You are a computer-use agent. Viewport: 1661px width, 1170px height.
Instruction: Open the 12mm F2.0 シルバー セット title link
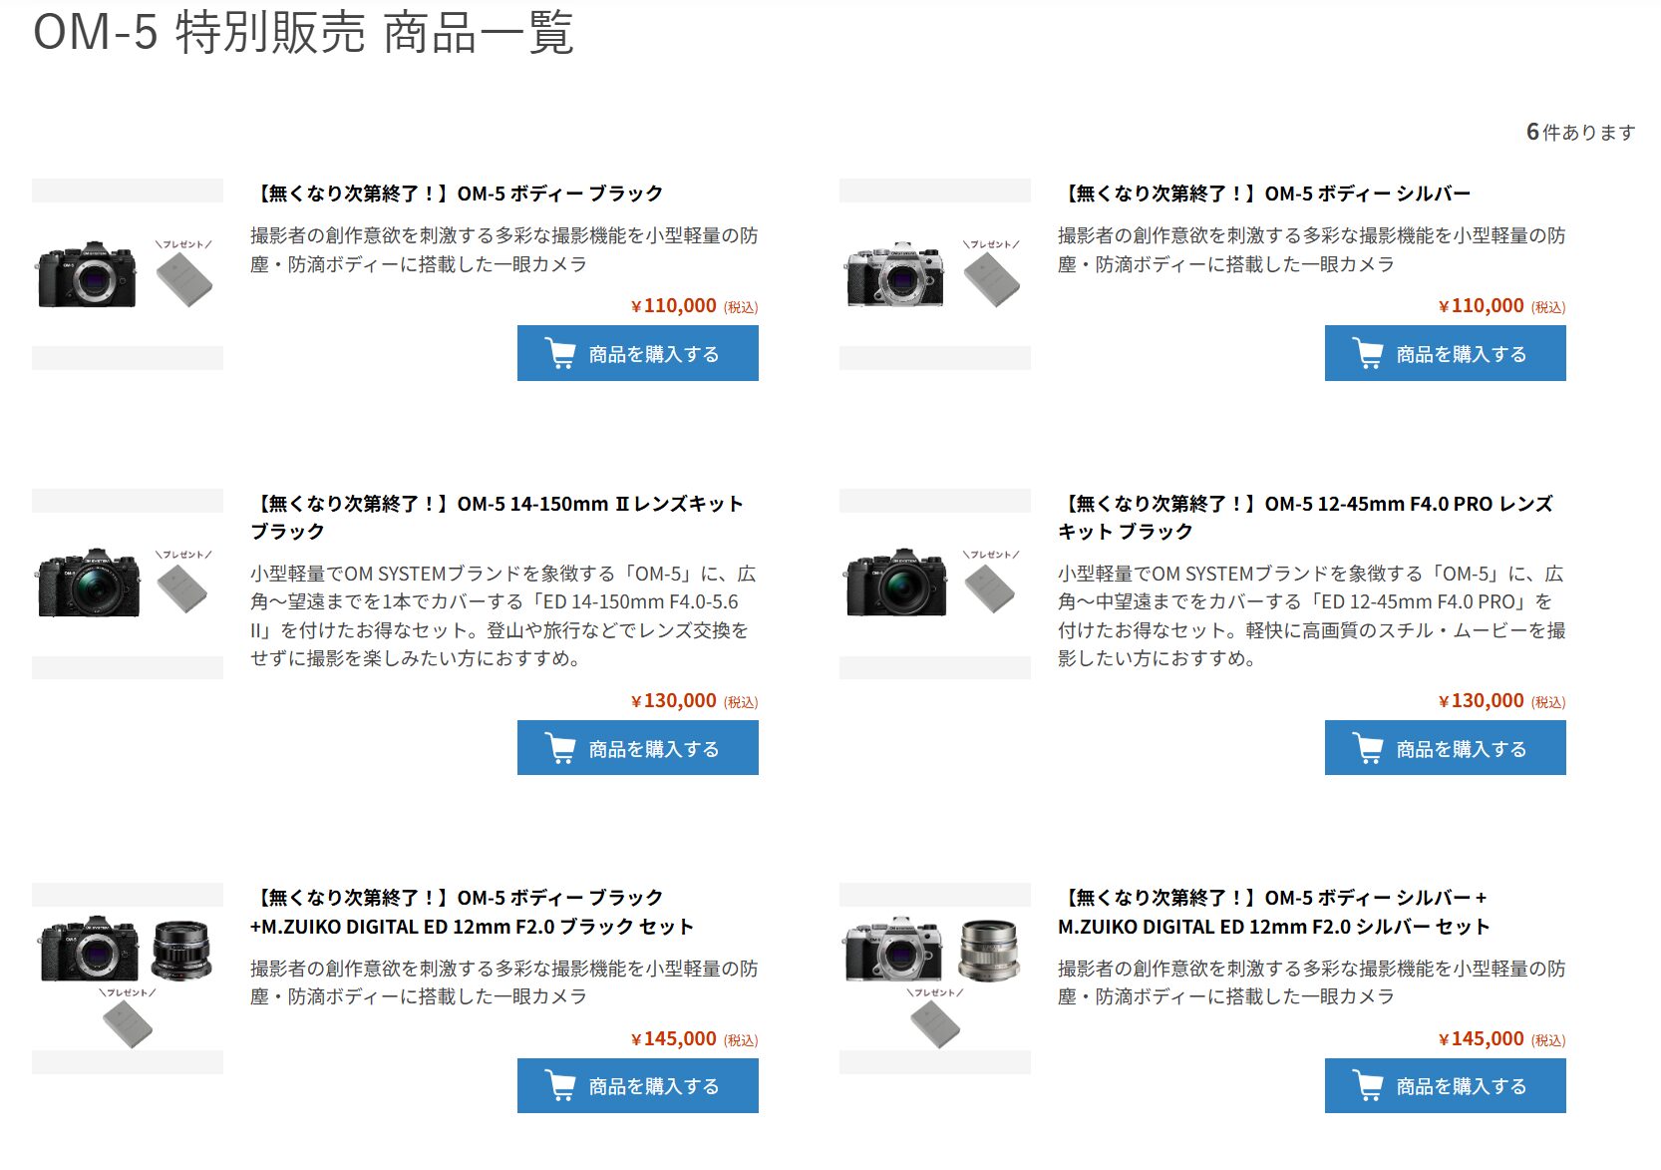pyautogui.click(x=1274, y=912)
